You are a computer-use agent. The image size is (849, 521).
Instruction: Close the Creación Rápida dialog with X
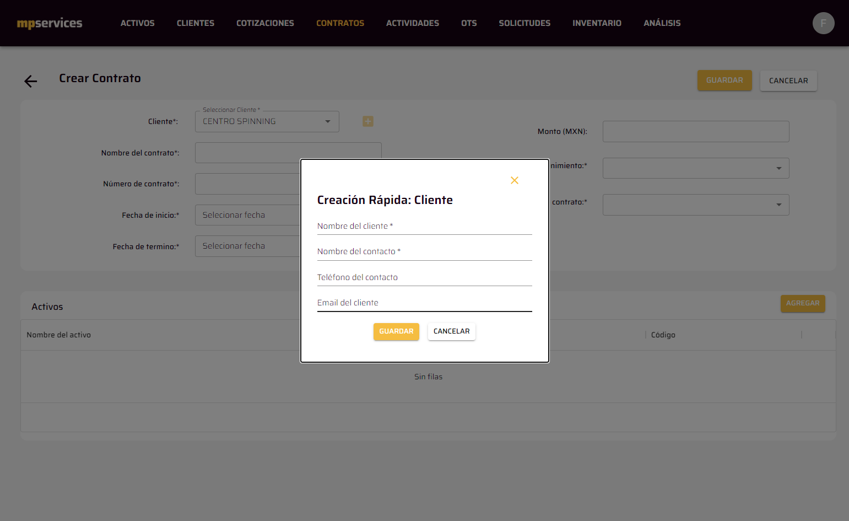(515, 180)
